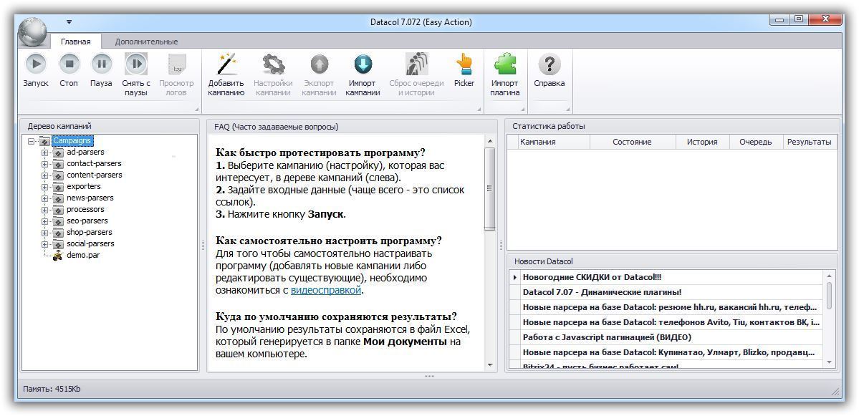
Task: Collapse the Campaigns root node
Action: [x=31, y=141]
